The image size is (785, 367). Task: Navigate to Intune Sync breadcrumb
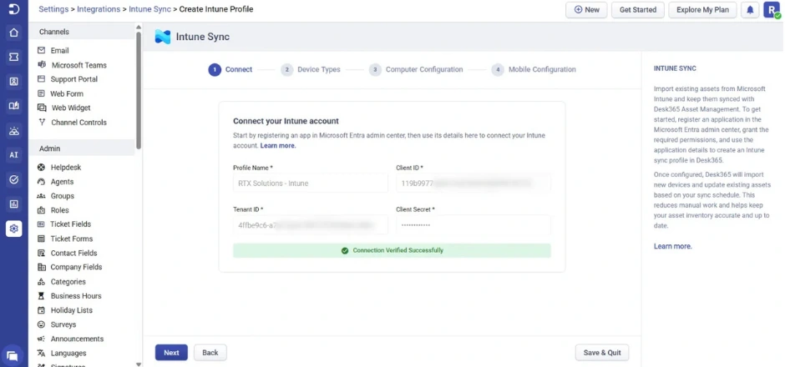149,9
